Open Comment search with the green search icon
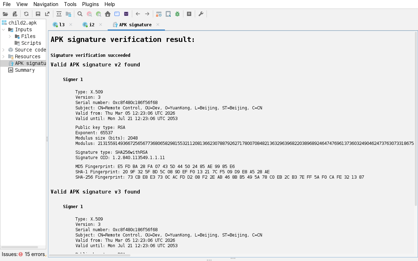 pos(99,14)
